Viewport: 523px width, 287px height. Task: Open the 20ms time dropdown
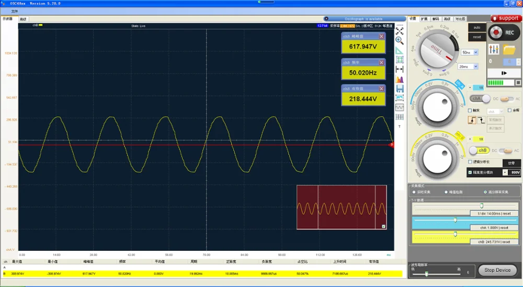[476, 67]
